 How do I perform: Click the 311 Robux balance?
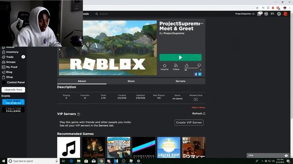272,14
